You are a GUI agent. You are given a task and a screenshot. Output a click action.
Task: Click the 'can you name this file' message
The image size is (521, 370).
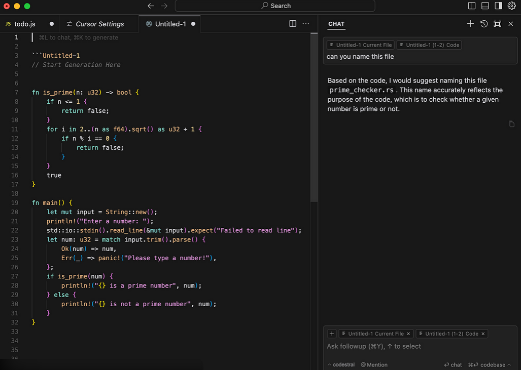click(360, 57)
